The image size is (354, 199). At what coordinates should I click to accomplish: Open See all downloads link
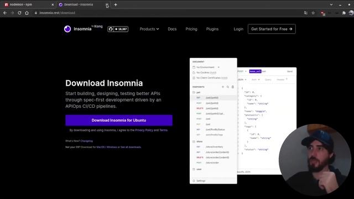point(131,147)
